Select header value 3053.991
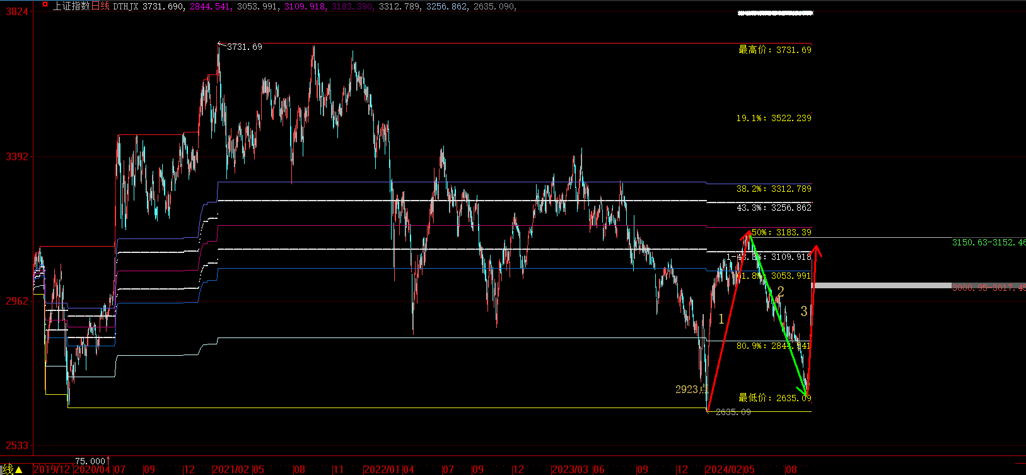1026x475 pixels. pos(258,6)
